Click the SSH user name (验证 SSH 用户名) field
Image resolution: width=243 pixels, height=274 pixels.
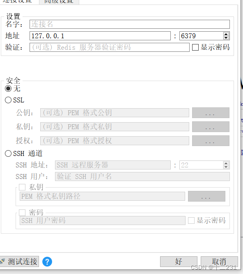(x=142, y=176)
